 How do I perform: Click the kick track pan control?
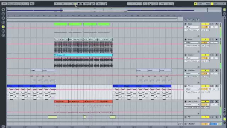click(214, 27)
